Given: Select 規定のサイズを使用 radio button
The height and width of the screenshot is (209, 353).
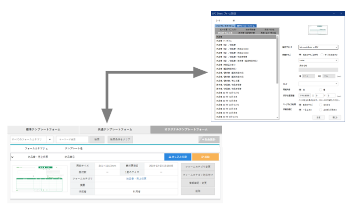Looking at the screenshot, I should pyautogui.click(x=300, y=55).
